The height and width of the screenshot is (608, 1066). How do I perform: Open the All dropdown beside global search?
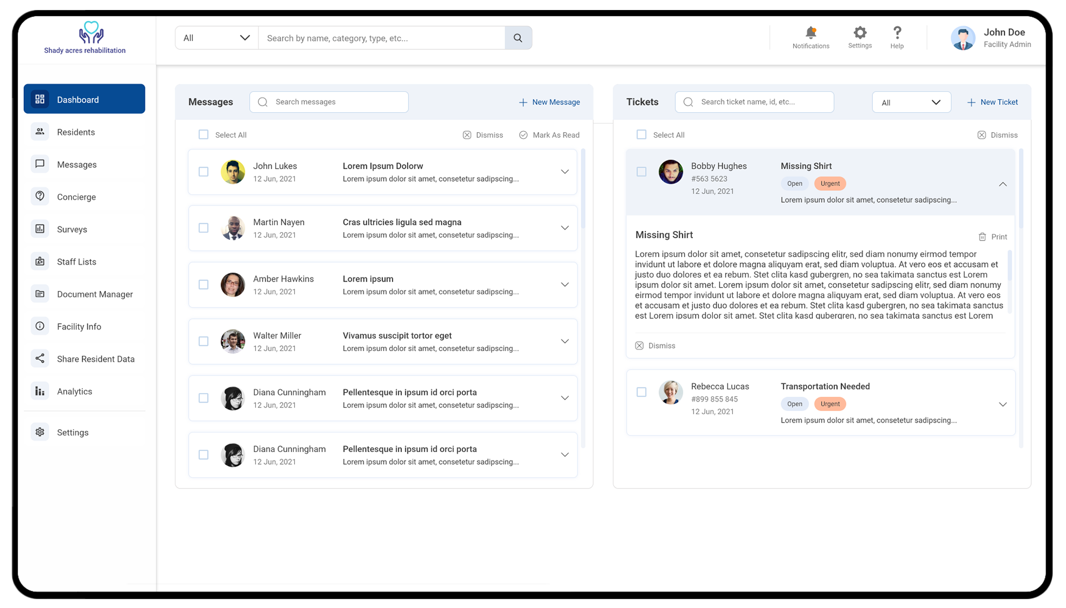pos(217,38)
